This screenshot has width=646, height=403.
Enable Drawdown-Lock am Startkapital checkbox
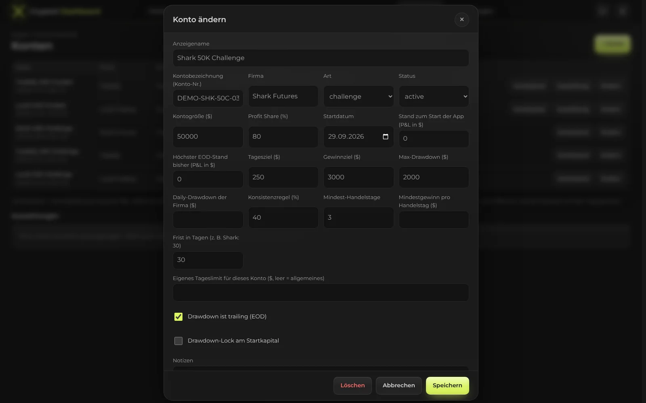178,341
